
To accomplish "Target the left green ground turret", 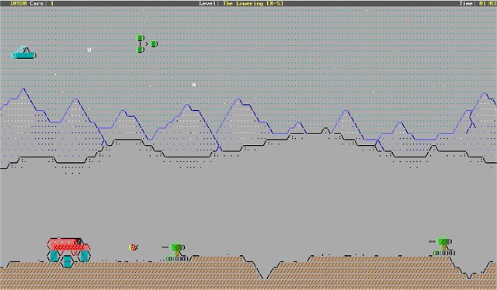I will click(177, 252).
